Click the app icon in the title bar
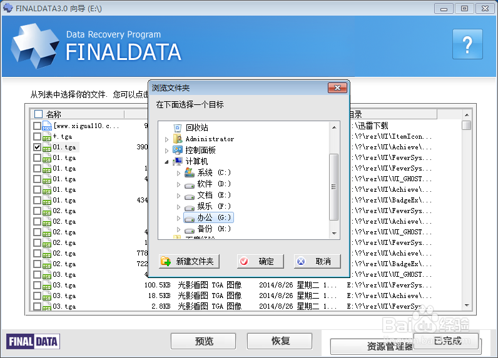 pyautogui.click(x=8, y=8)
